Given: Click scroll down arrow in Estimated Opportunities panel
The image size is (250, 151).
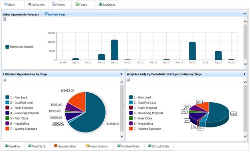Looking at the screenshot, I should [122, 136].
